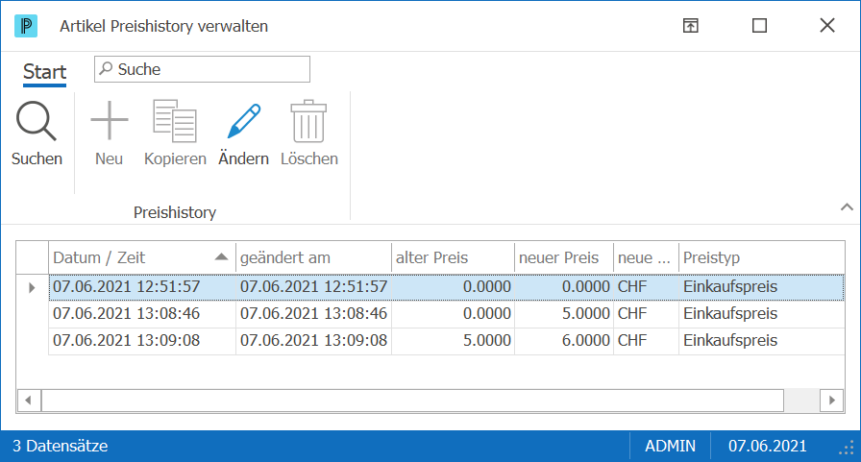Click the Löschen trash icon
Viewport: 861px width, 462px height.
[308, 121]
